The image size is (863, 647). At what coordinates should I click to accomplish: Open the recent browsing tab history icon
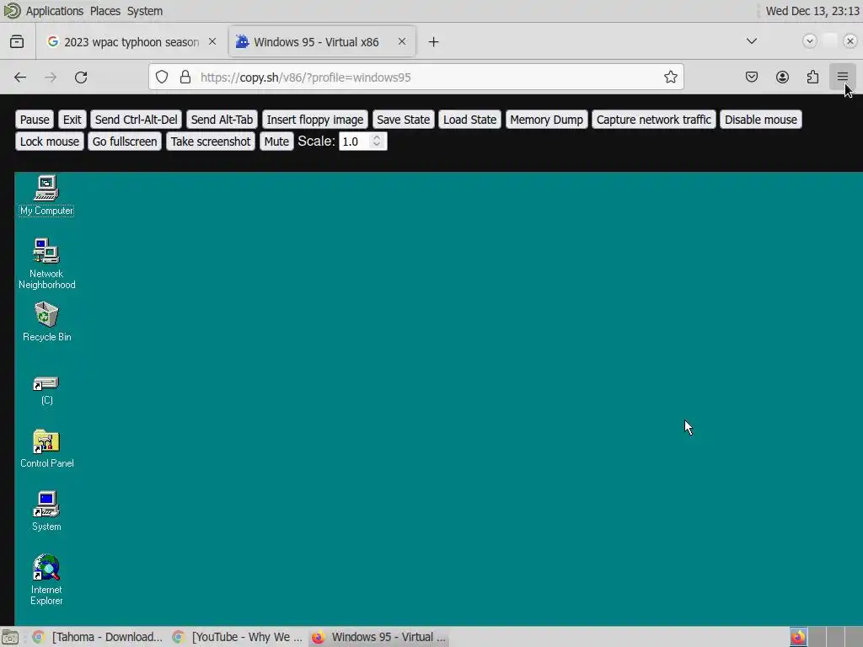(17, 42)
